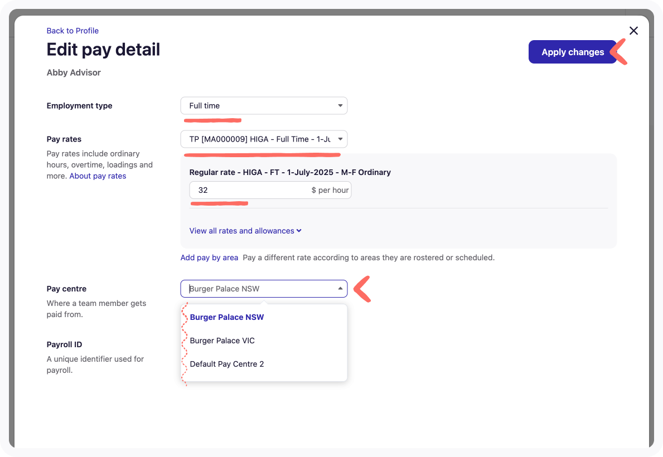The image size is (663, 457).
Task: Click the Pay rates dropdown arrow
Action: pyautogui.click(x=340, y=139)
